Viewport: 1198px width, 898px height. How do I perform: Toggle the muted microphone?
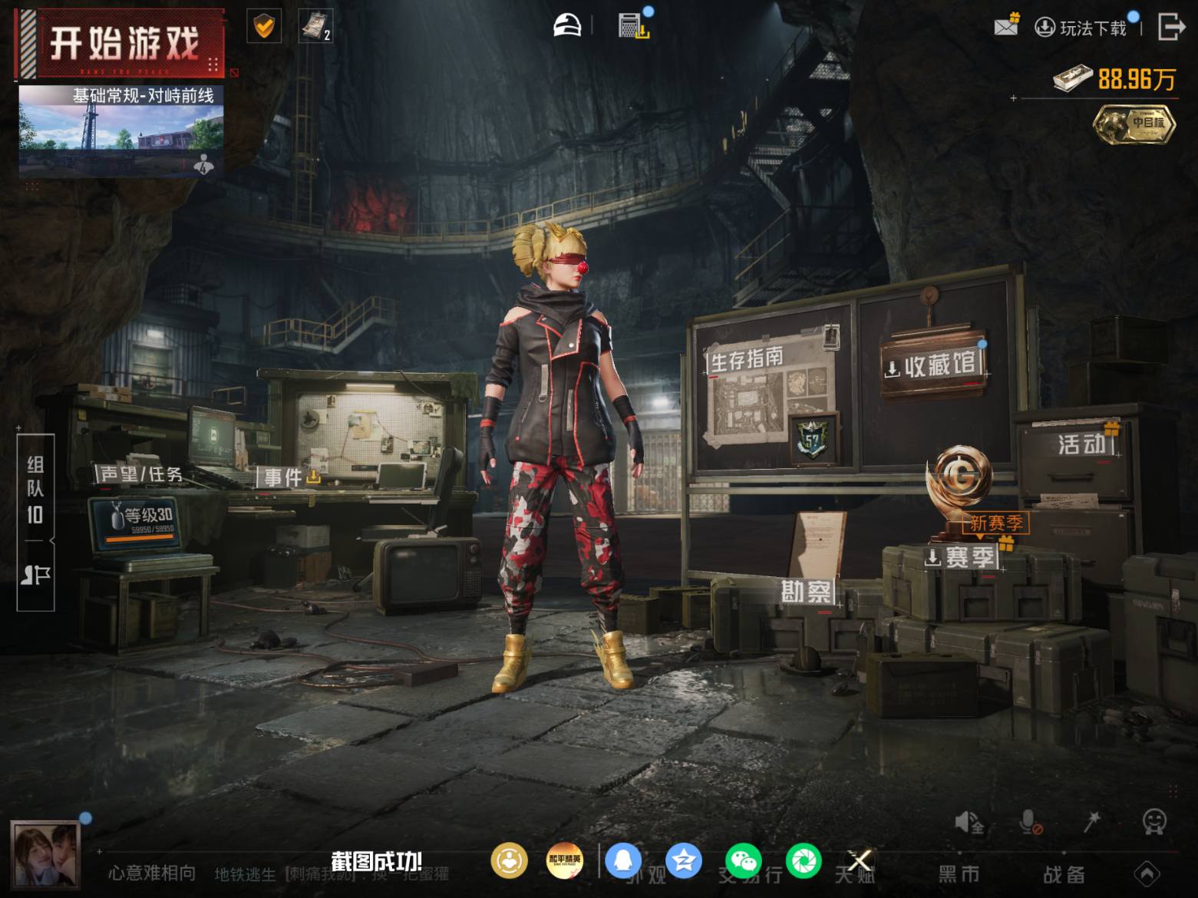1031,823
